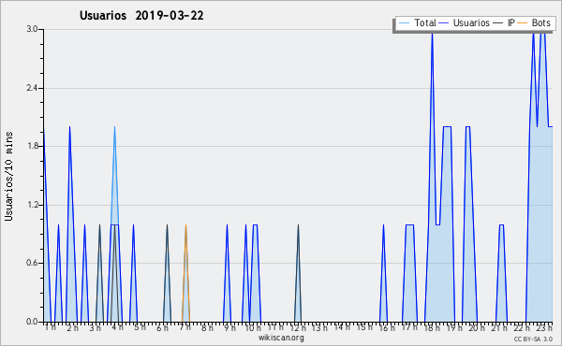The image size is (562, 346).
Task: Click the y-axis label 'Usuarios/10 mins'
Action: (9, 177)
